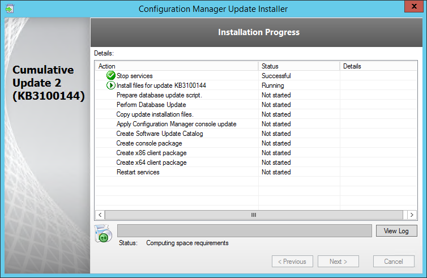Click the scroll right arrow of the list

click(x=412, y=215)
